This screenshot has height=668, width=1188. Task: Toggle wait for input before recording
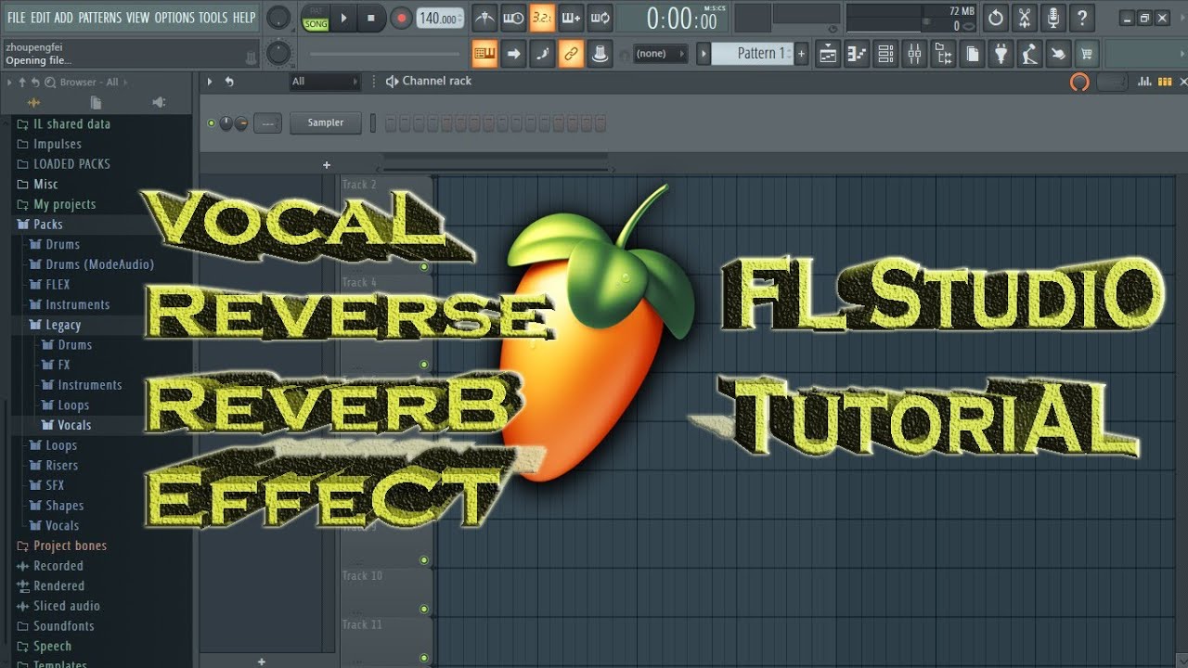[x=513, y=18]
